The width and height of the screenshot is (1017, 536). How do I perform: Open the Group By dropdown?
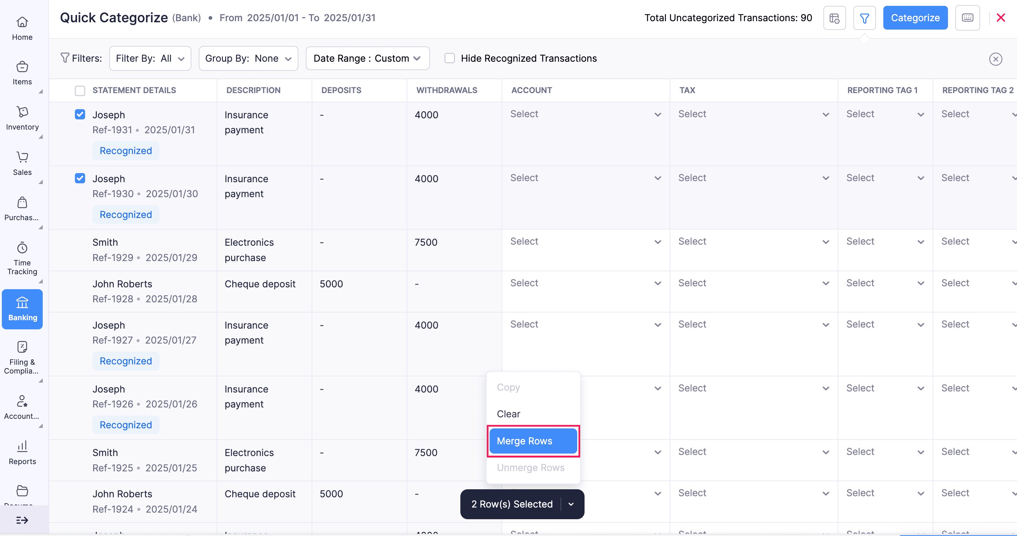pyautogui.click(x=248, y=58)
